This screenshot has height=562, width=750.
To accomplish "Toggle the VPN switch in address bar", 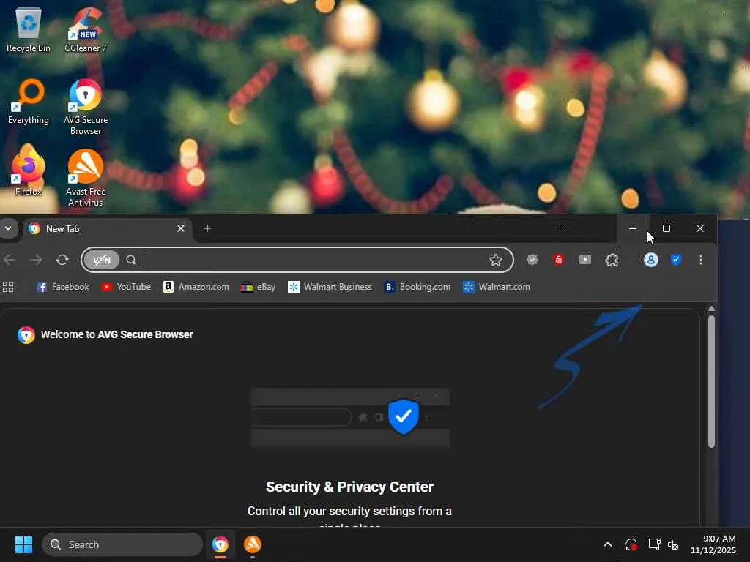I will pyautogui.click(x=102, y=260).
